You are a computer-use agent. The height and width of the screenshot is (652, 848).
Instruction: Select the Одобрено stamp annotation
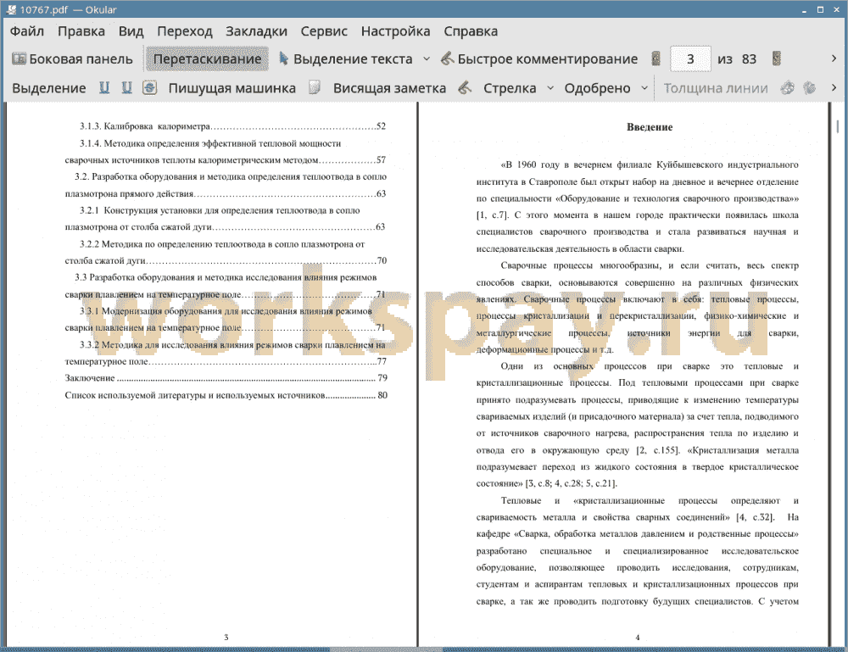coord(597,88)
